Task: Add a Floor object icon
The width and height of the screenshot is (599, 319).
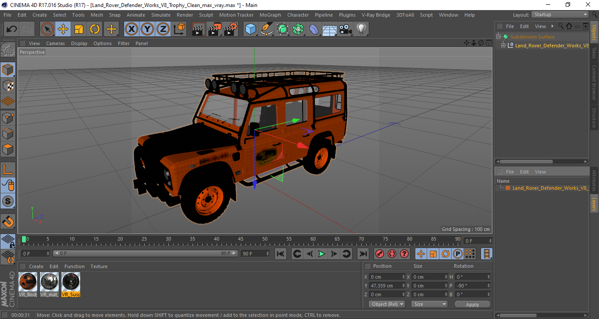Action: click(329, 29)
